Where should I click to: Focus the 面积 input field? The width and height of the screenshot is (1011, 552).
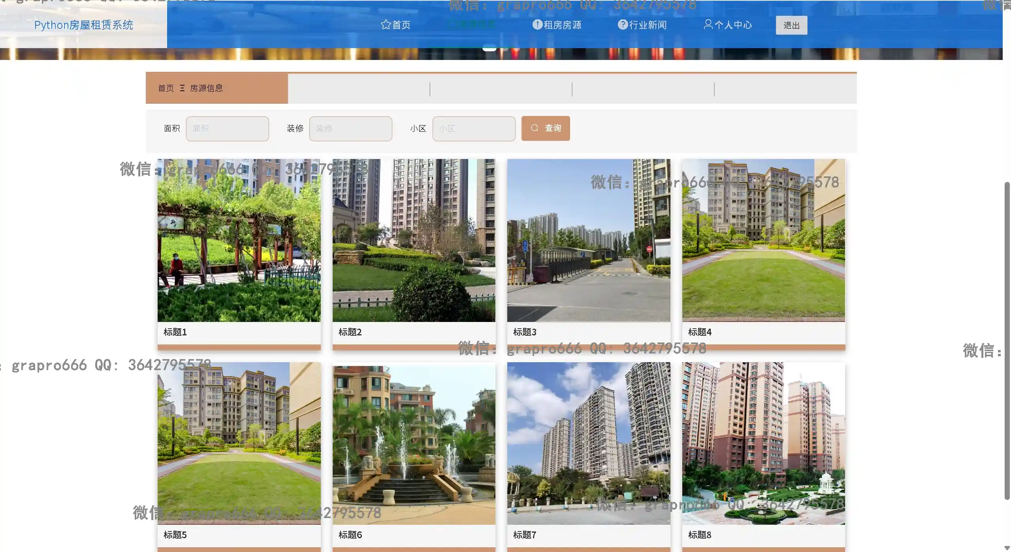tap(227, 128)
